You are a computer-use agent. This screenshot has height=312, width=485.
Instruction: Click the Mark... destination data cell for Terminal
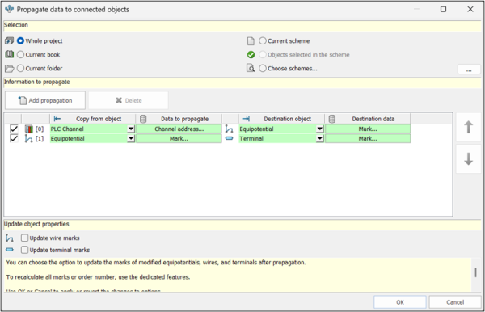[x=368, y=138]
